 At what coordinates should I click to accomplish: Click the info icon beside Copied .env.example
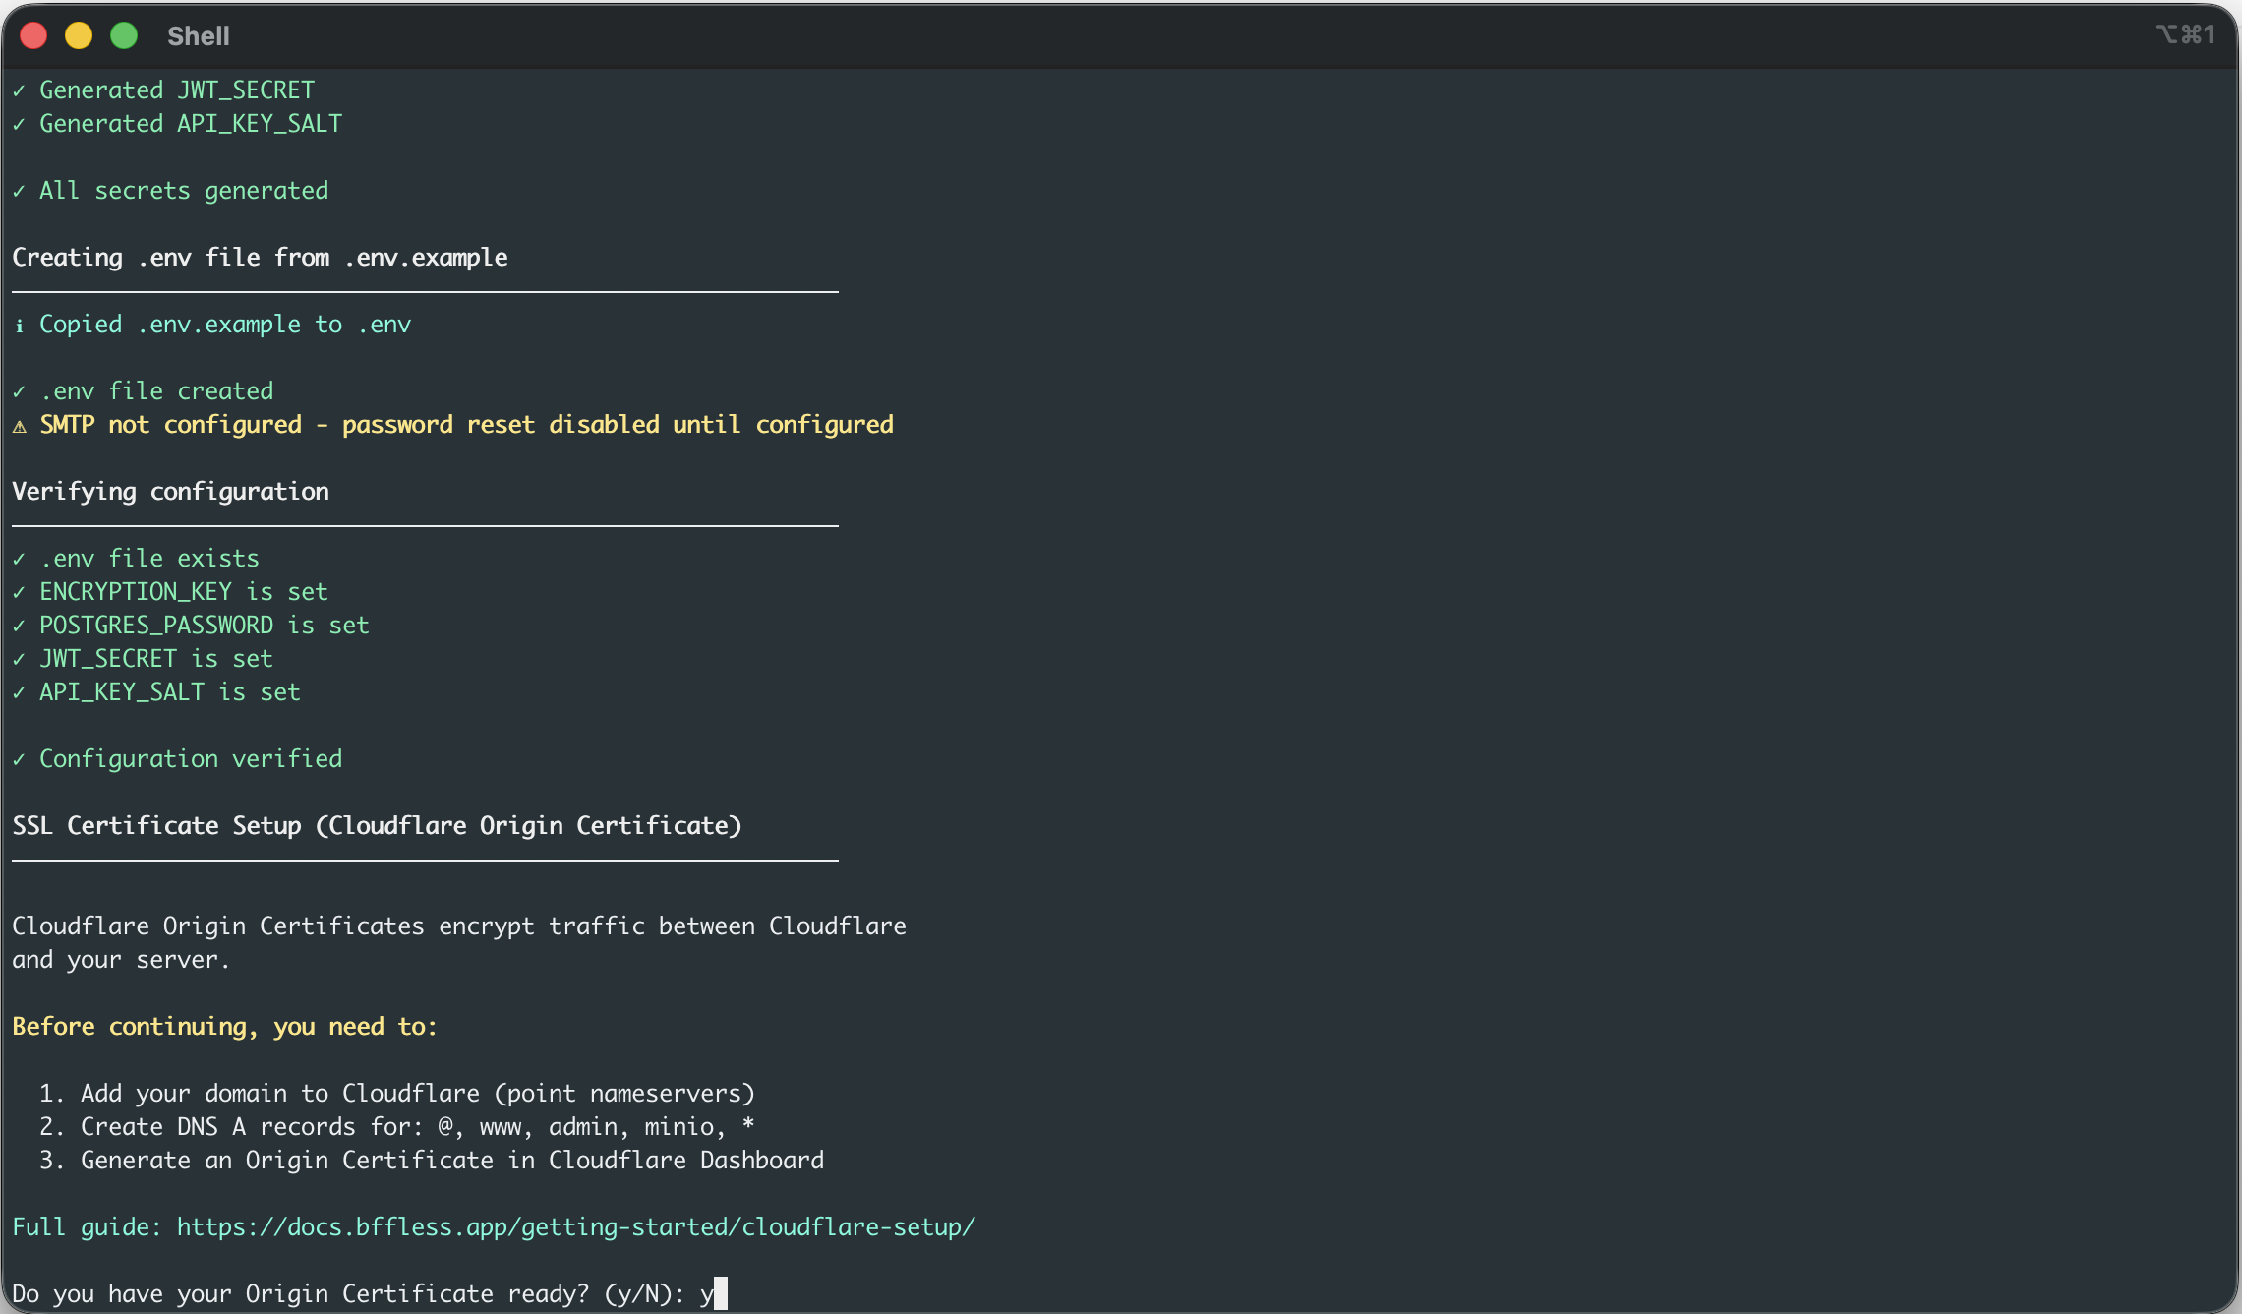coord(19,326)
